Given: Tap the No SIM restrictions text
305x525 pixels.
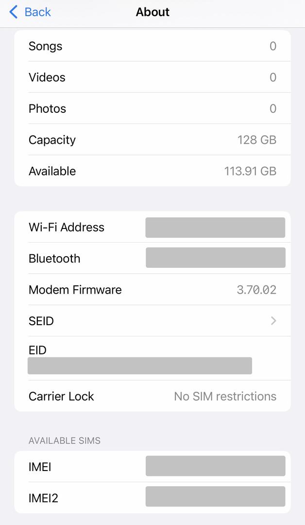Looking at the screenshot, I should coord(225,396).
